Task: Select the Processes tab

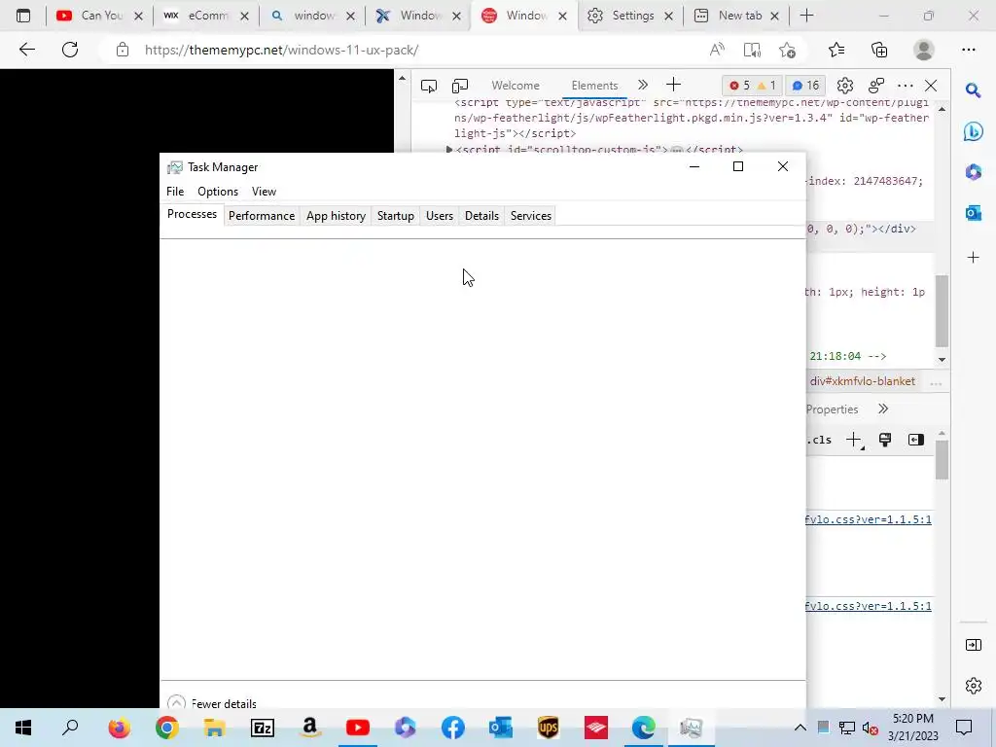Action: pyautogui.click(x=192, y=214)
